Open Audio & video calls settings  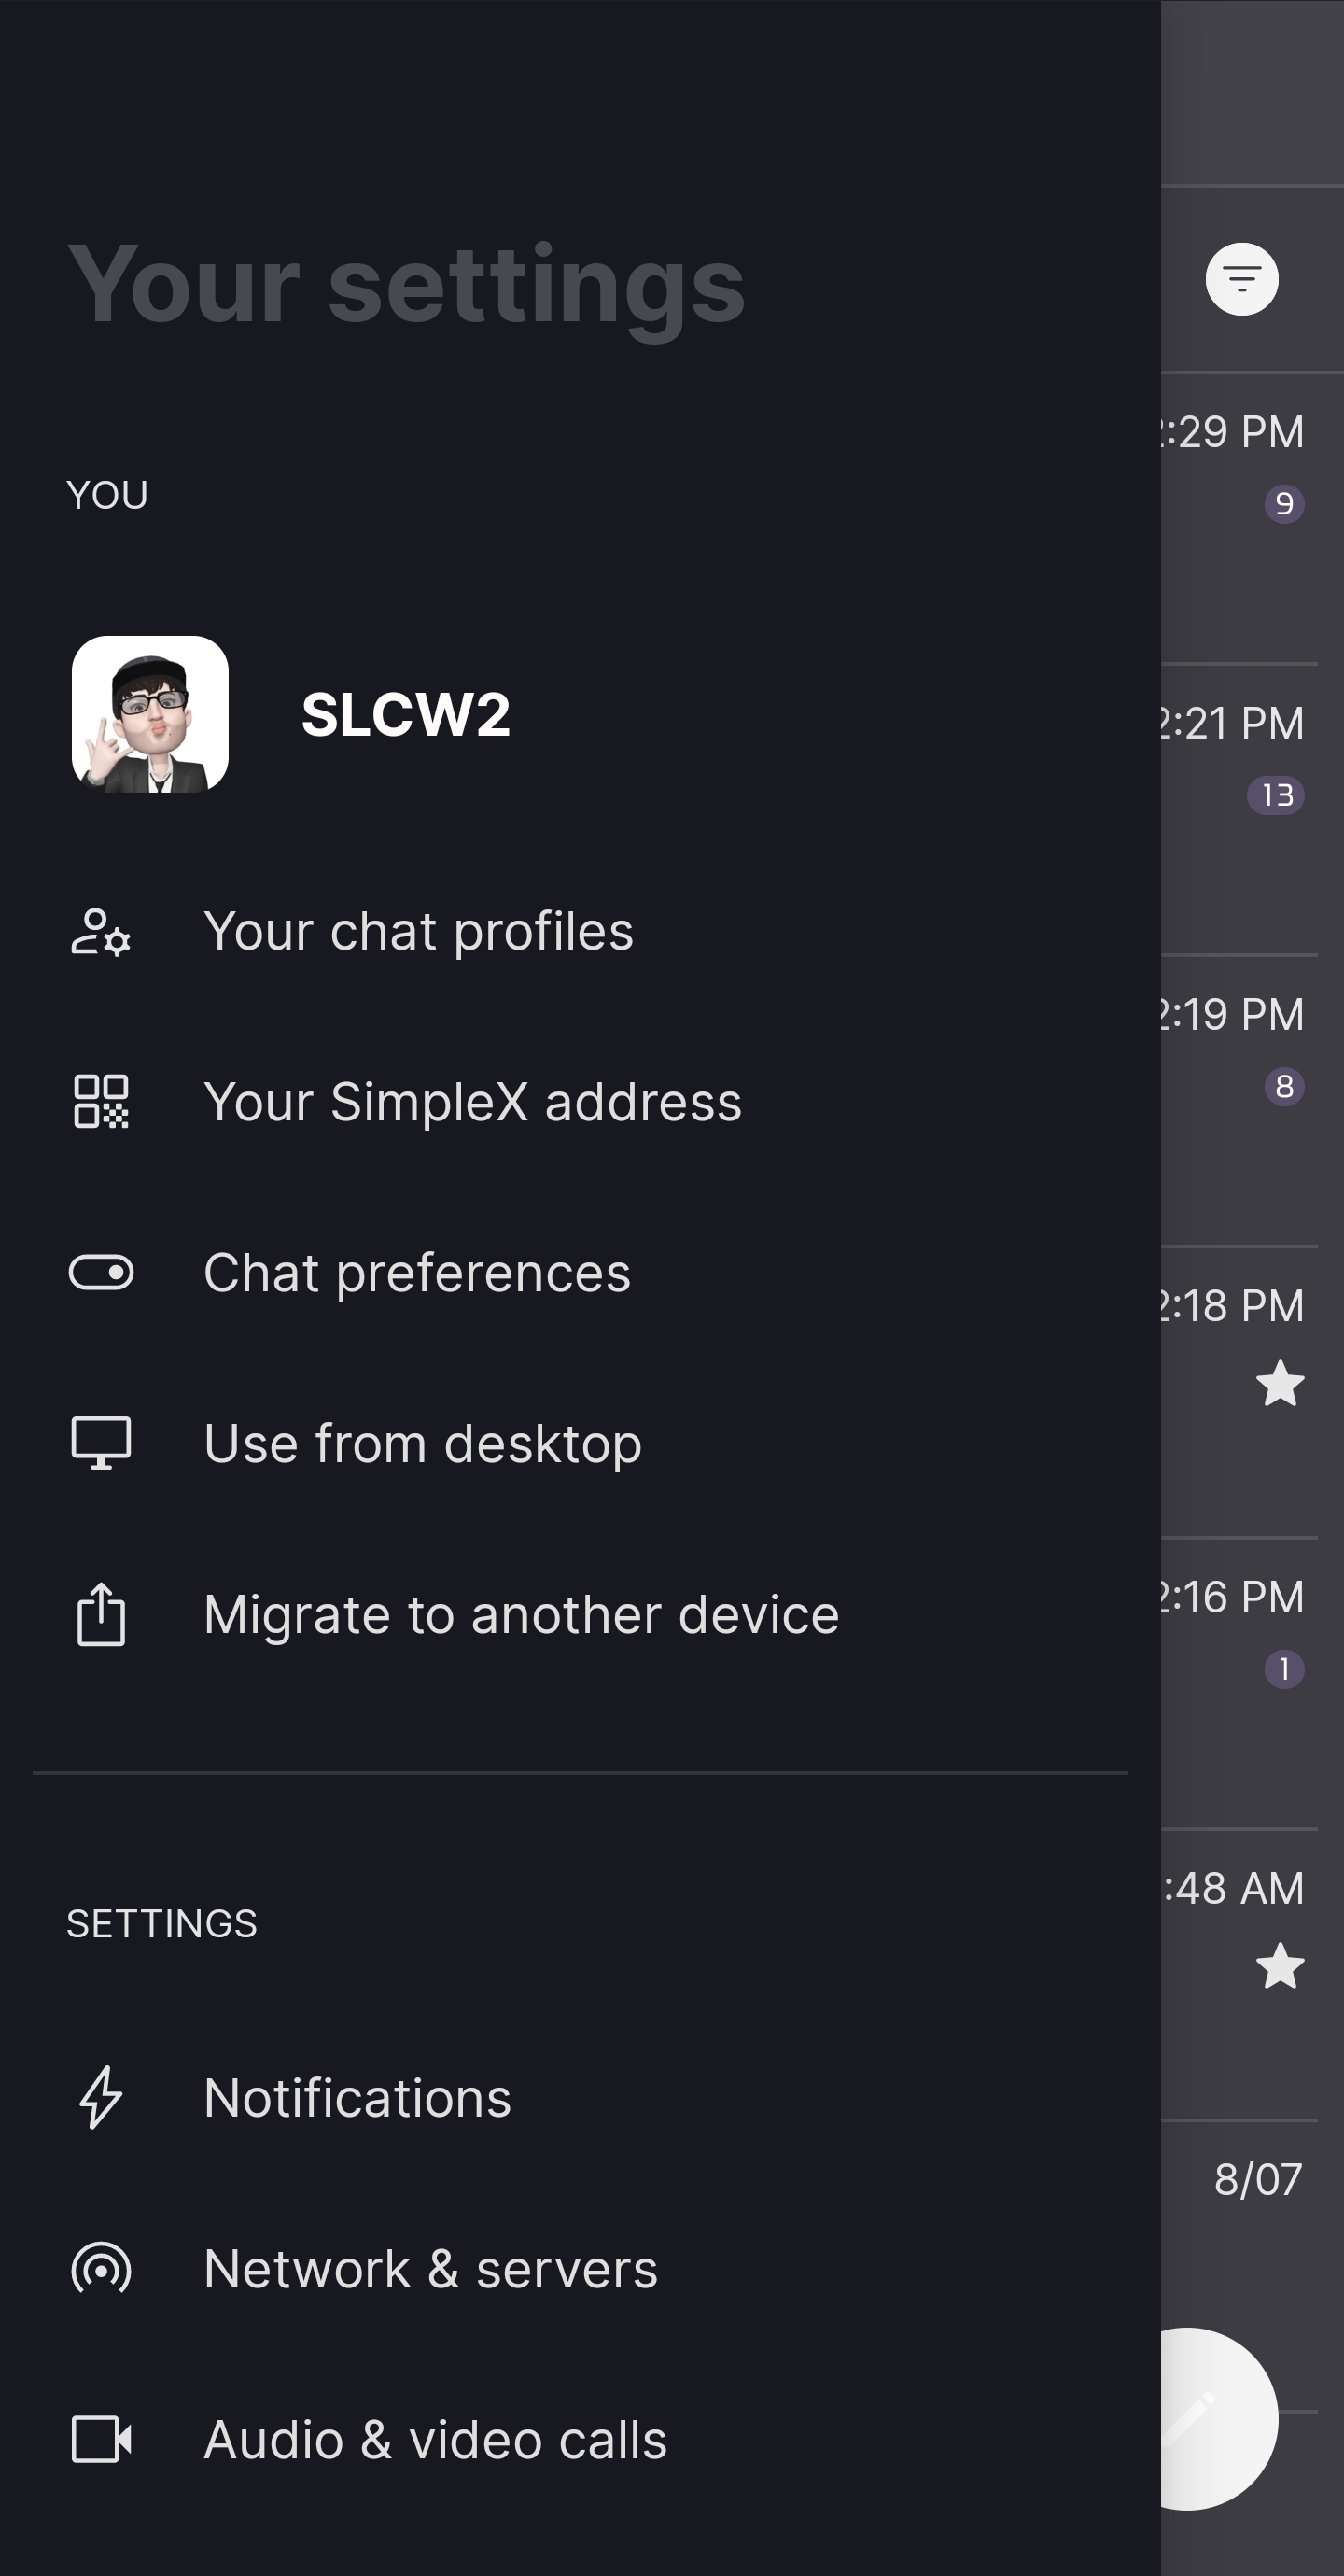(x=435, y=2440)
